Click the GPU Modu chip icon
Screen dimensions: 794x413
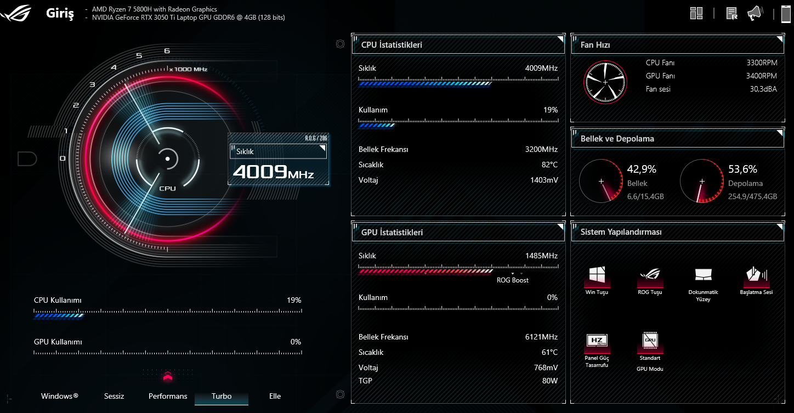pyautogui.click(x=650, y=341)
